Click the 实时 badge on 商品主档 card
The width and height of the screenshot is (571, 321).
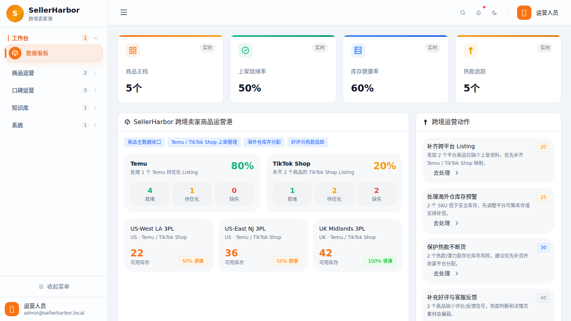pos(207,48)
